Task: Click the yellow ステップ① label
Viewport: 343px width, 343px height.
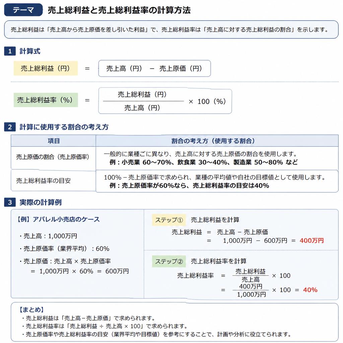Action: tap(169, 220)
